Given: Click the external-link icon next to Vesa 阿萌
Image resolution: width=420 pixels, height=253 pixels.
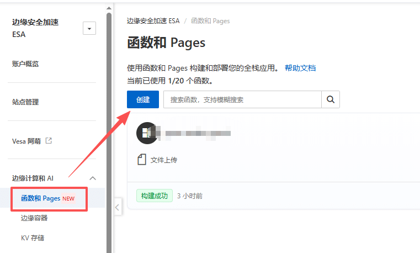Looking at the screenshot, I should [x=49, y=141].
